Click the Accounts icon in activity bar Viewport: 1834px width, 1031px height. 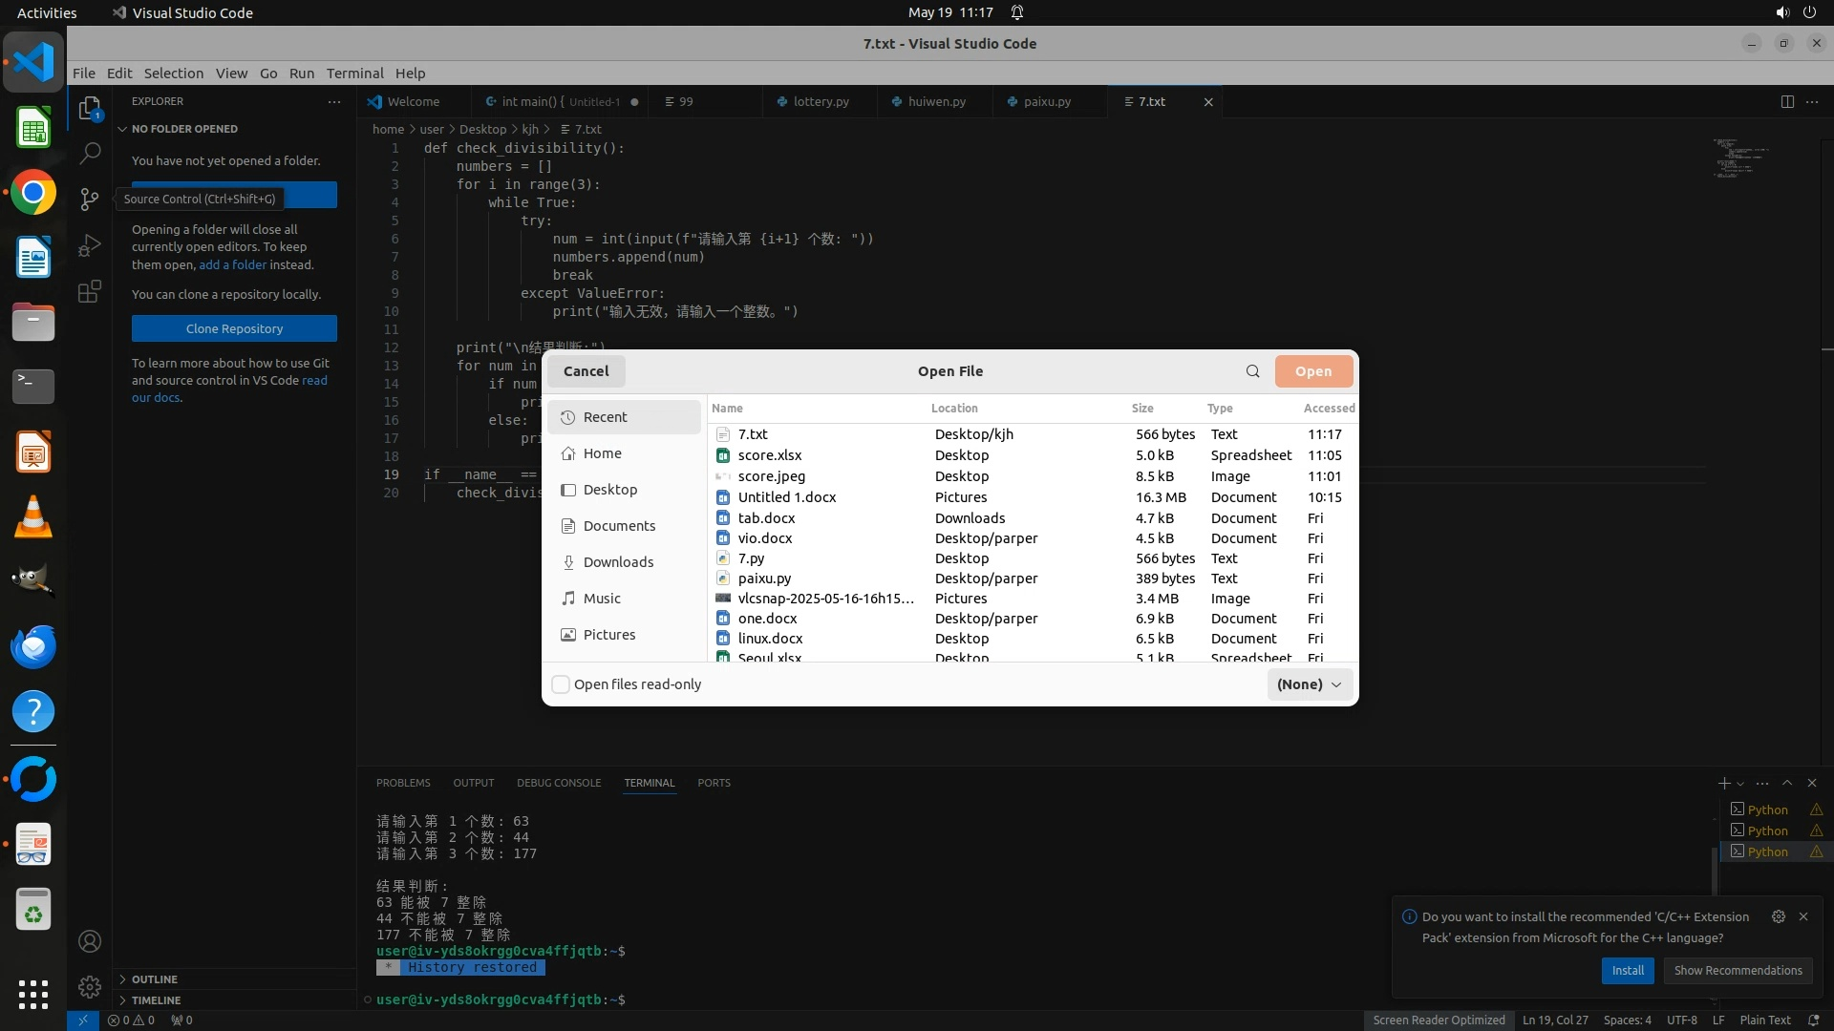[90, 942]
